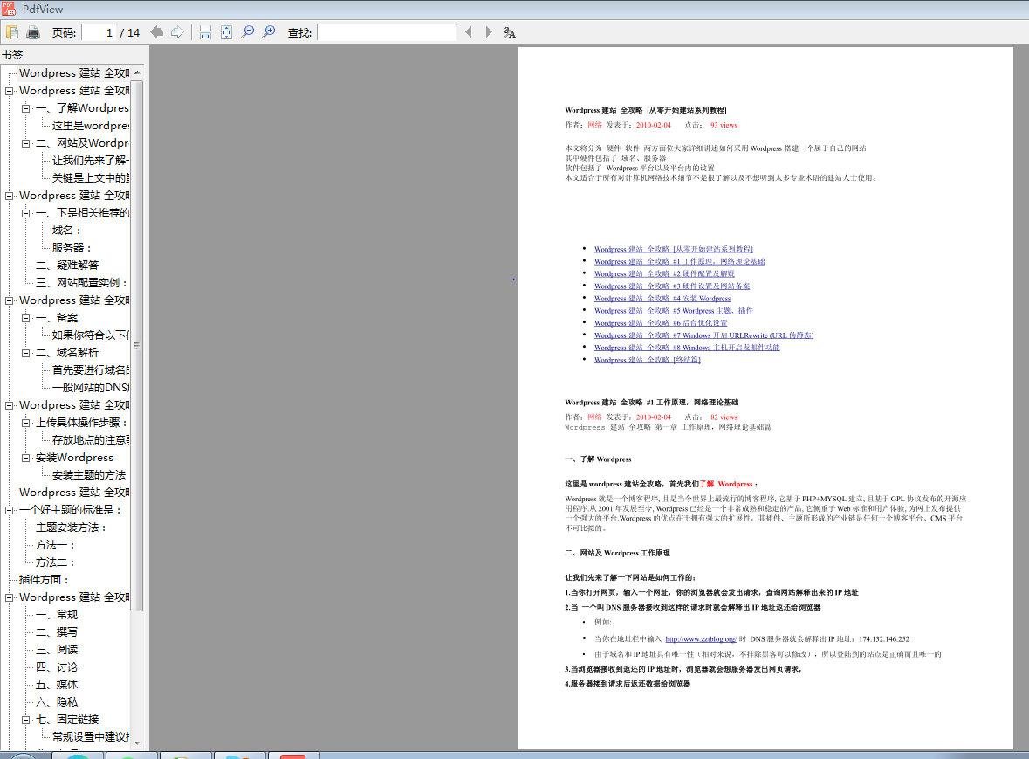Select the fit-page view icon
The image size is (1029, 759).
(x=226, y=32)
